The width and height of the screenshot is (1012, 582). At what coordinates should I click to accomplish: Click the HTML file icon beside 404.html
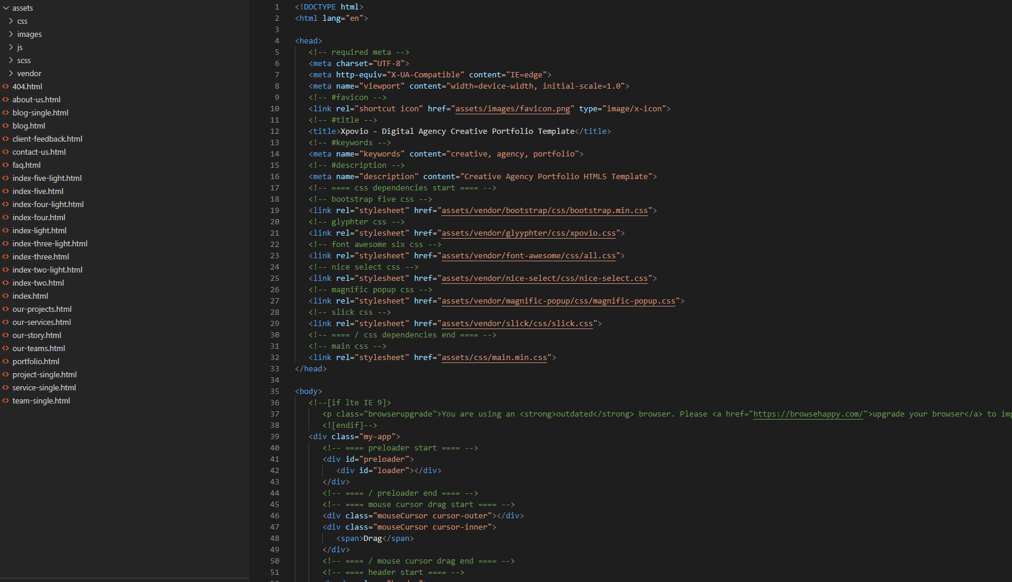[6, 86]
